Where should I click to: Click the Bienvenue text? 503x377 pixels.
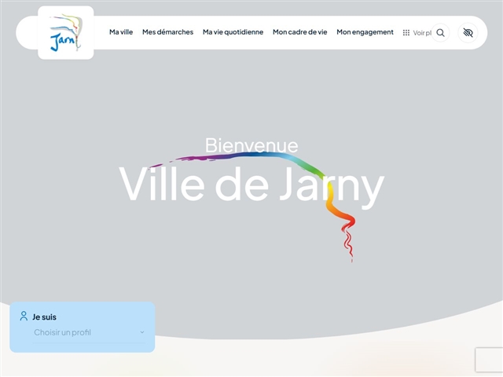pyautogui.click(x=251, y=145)
